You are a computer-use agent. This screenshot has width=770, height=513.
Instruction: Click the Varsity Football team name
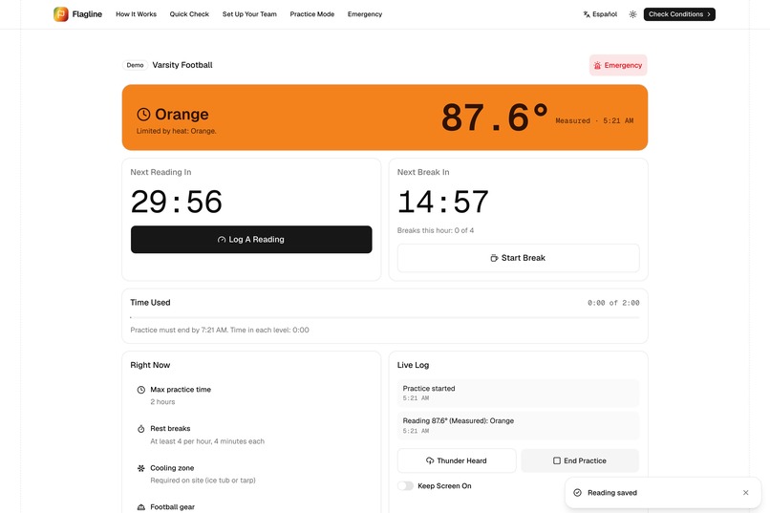point(182,65)
